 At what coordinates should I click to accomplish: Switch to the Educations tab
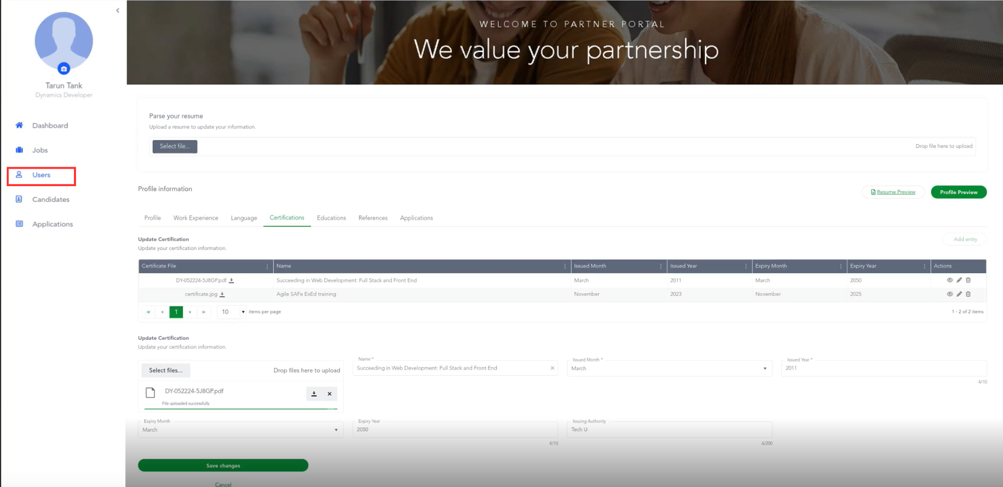coord(332,218)
